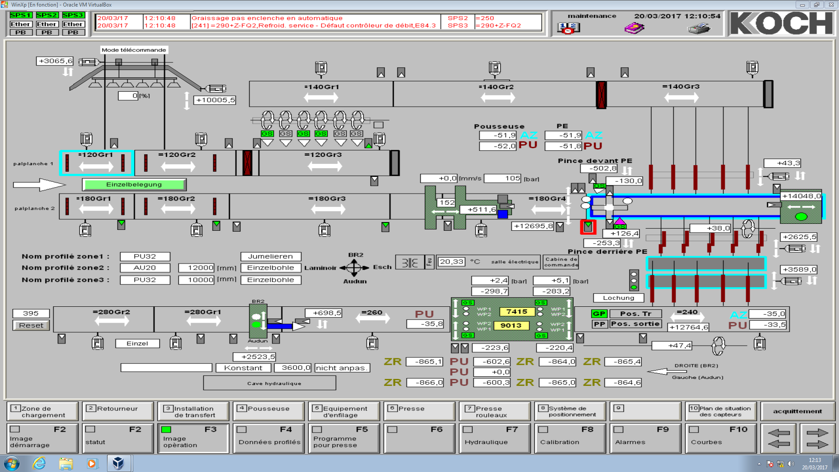Image resolution: width=839 pixels, height=472 pixels.
Task: Open the Jumelieren profile mode field
Action: coord(270,257)
